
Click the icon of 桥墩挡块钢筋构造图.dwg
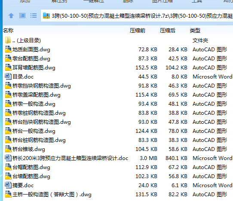(8, 85)
